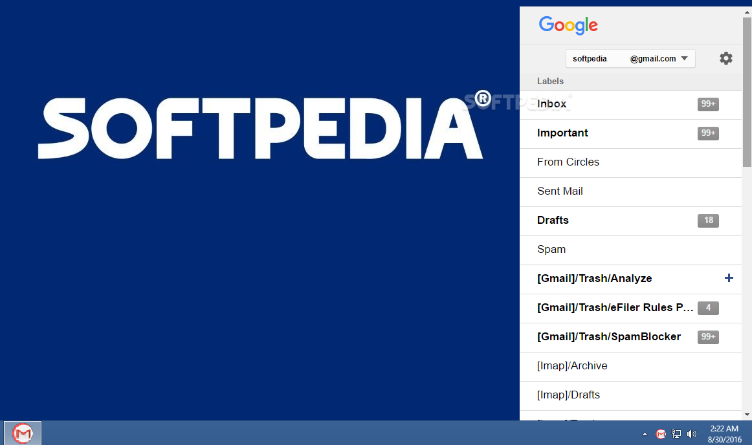
Task: Open the Sent Mail label
Action: click(x=631, y=192)
